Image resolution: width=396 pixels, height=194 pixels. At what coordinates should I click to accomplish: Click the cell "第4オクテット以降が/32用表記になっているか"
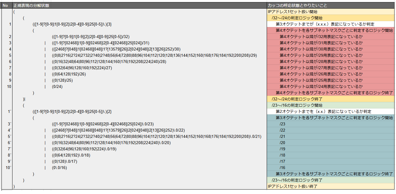tap(331, 37)
